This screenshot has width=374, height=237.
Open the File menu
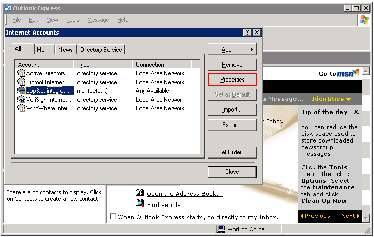pos(17,20)
